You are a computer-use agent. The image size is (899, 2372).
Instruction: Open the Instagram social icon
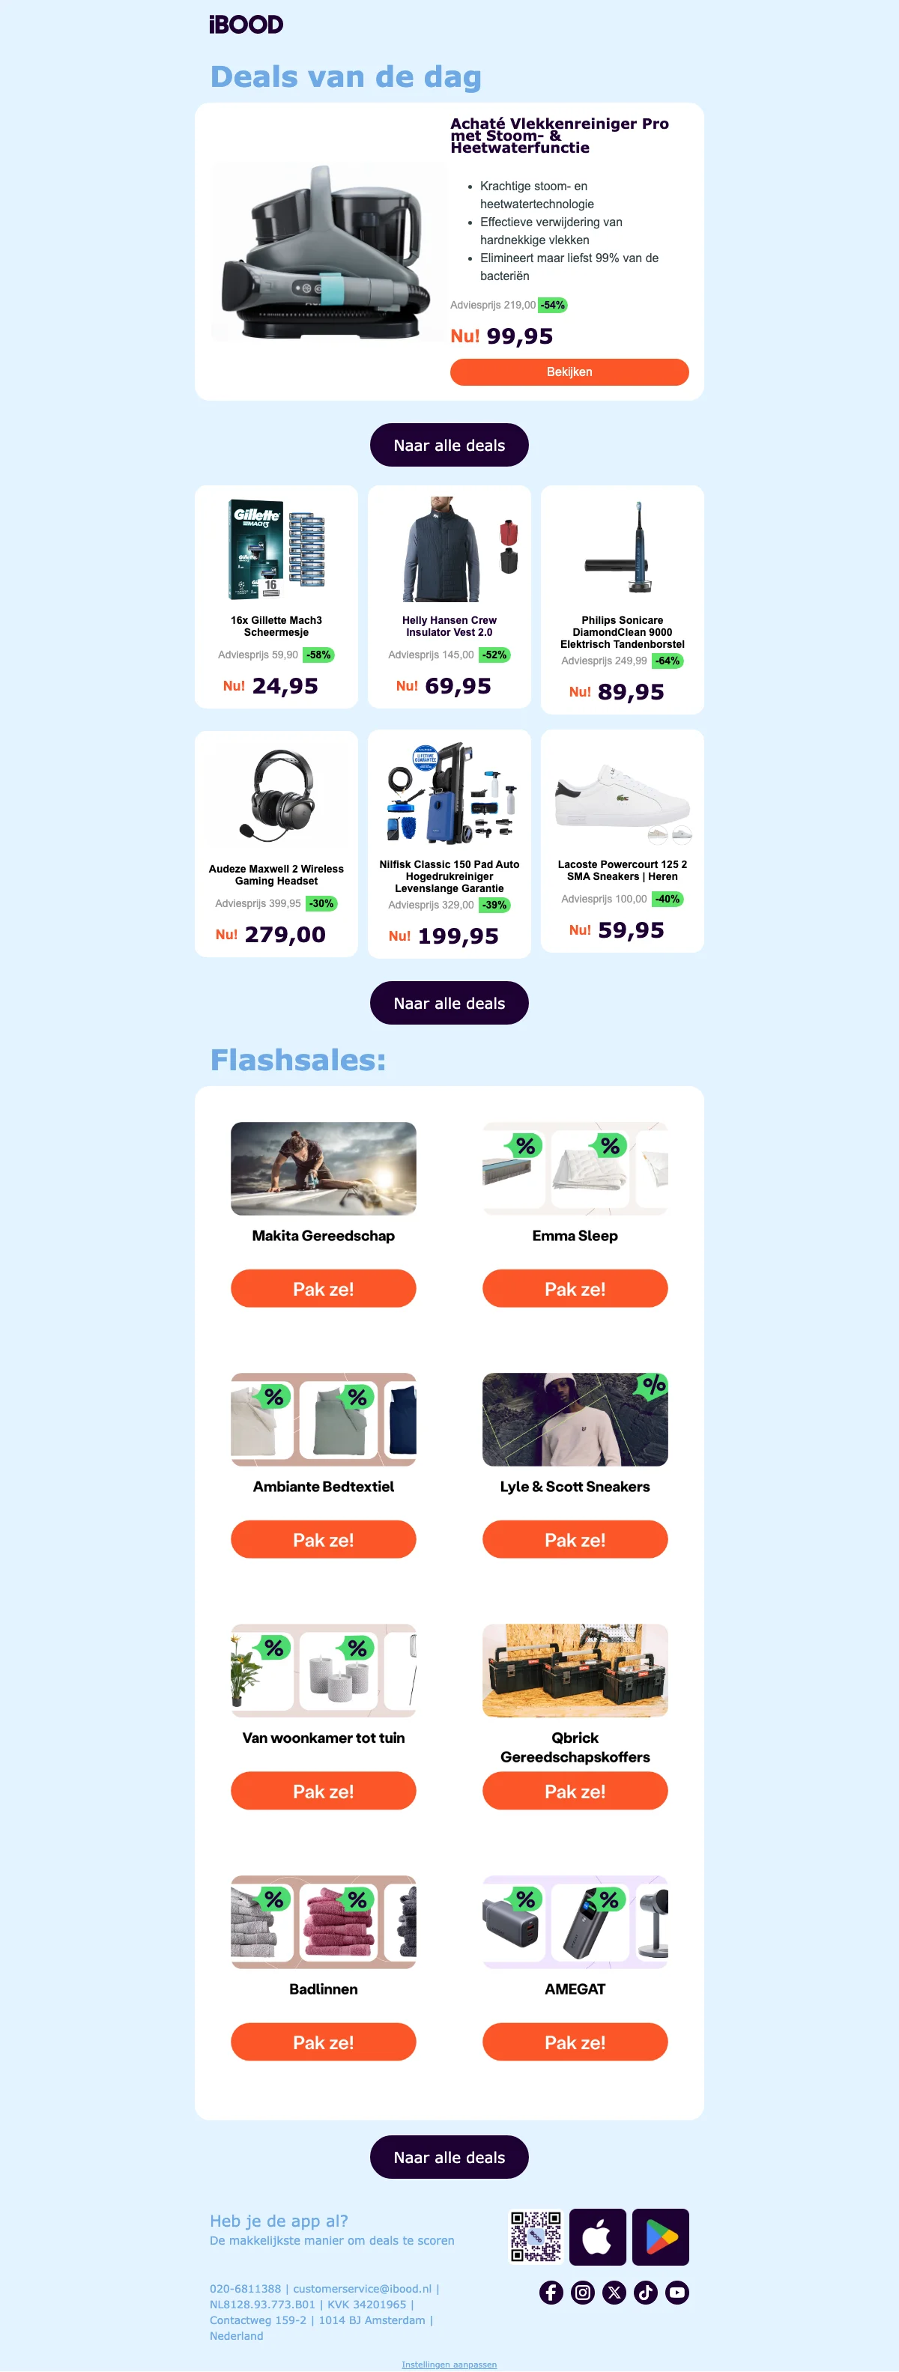583,2292
